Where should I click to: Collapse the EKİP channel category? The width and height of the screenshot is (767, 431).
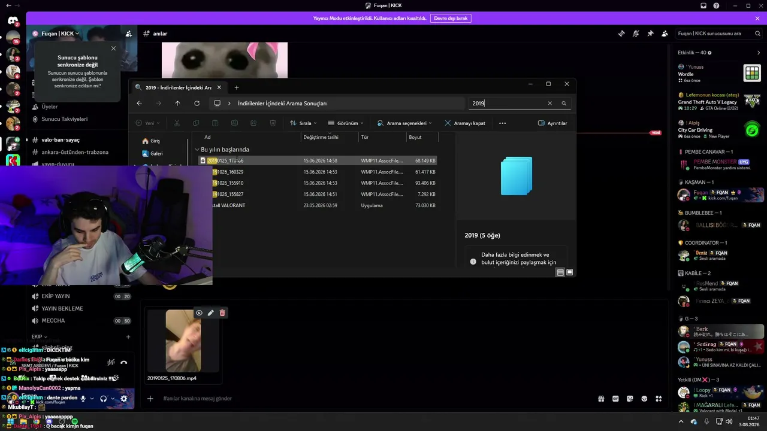40,337
